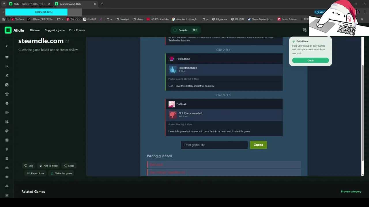The height and width of the screenshot is (207, 369).
Task: Open the gamepad category icon in sidebar
Action: pos(7,168)
